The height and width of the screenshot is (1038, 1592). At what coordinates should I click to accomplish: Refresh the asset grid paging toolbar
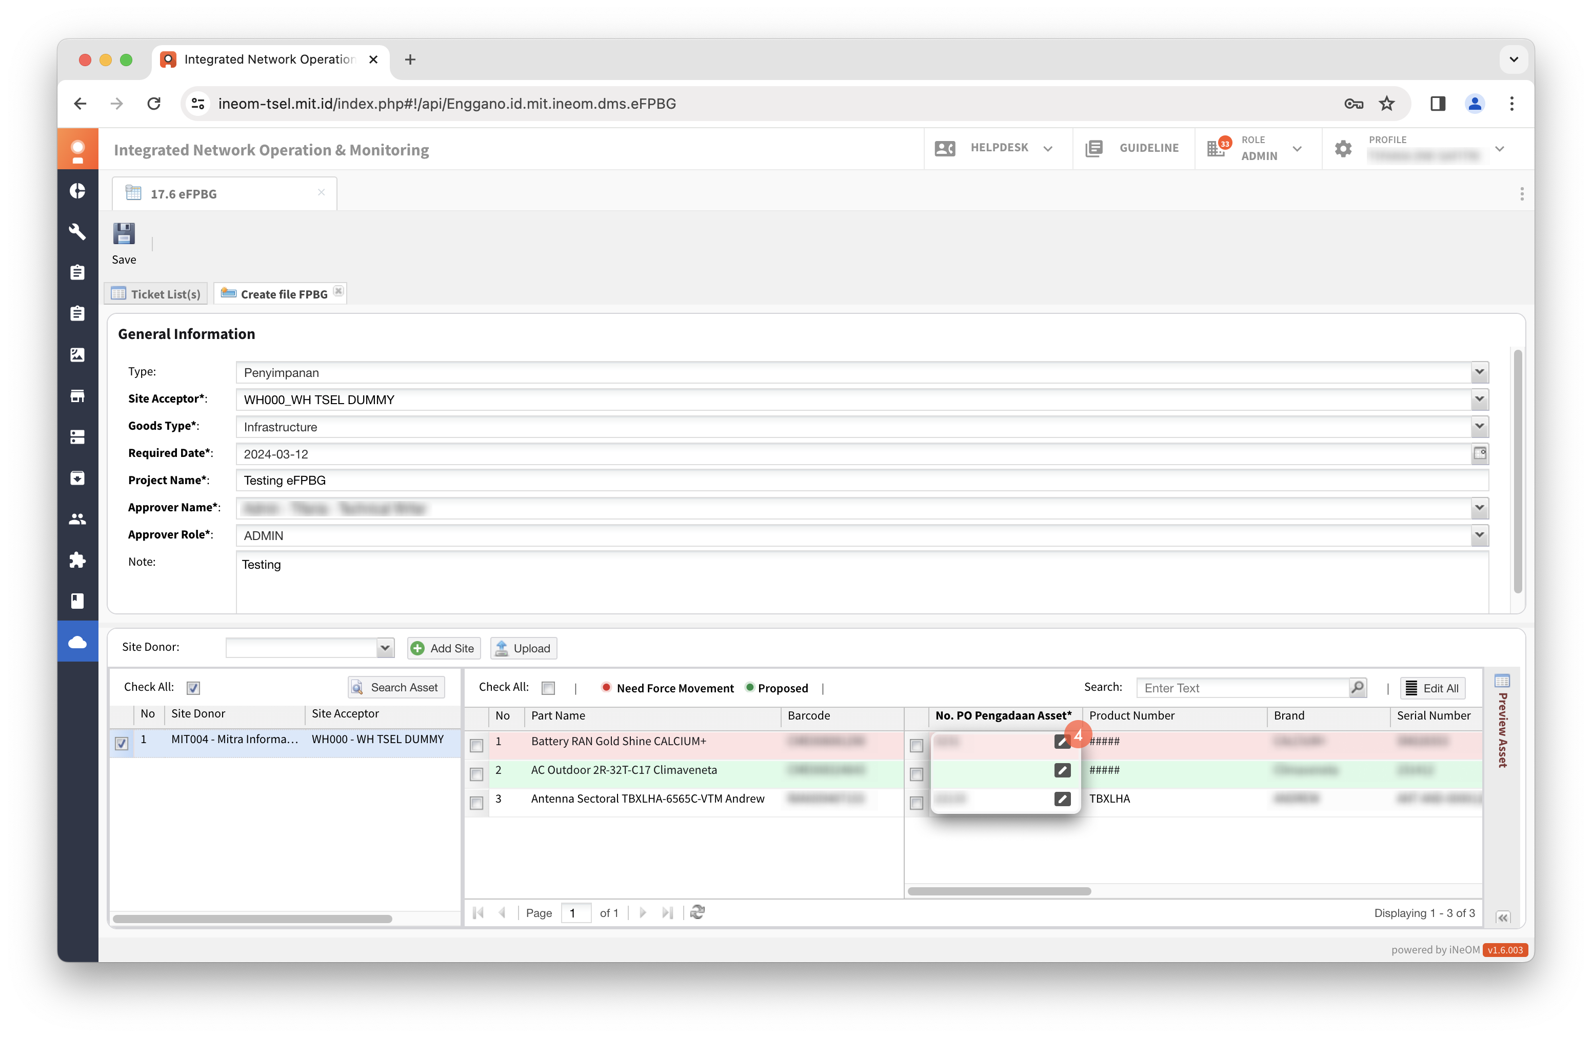698,912
